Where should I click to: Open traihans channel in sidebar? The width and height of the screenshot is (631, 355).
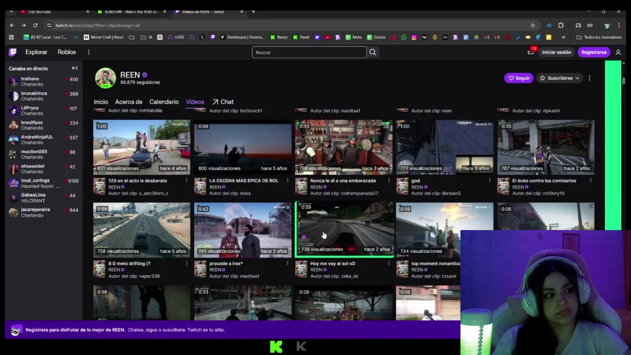point(43,81)
